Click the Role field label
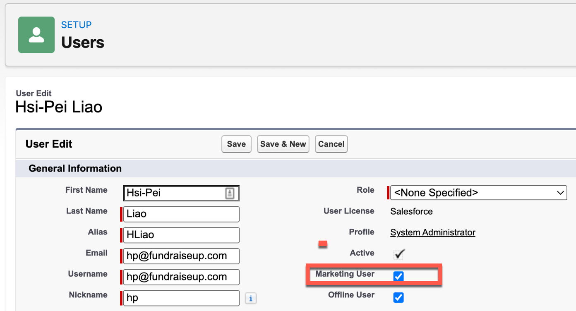Image resolution: width=576 pixels, height=311 pixels. (365, 190)
